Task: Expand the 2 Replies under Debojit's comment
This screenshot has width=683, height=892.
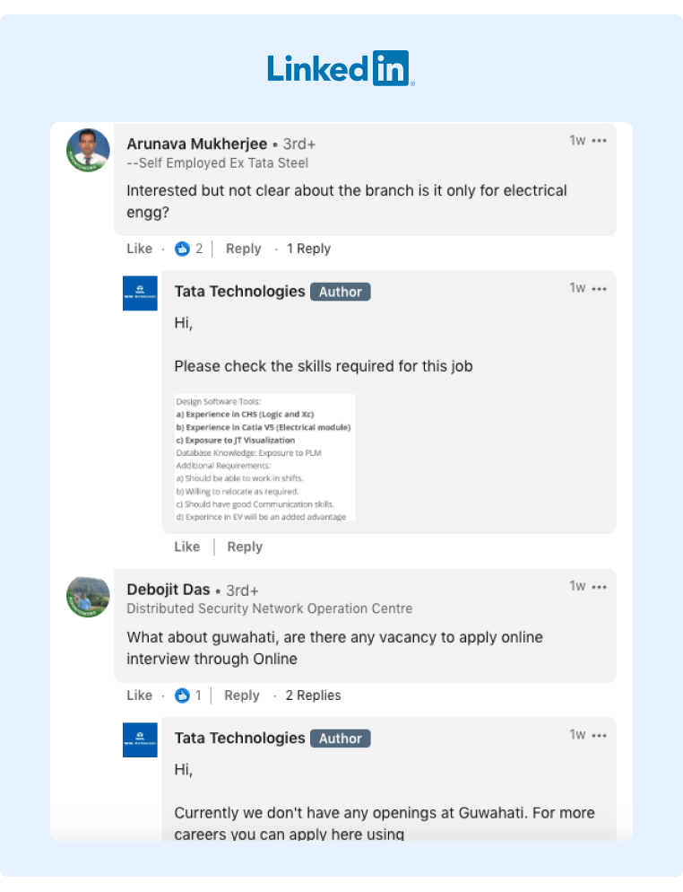Action: (314, 695)
